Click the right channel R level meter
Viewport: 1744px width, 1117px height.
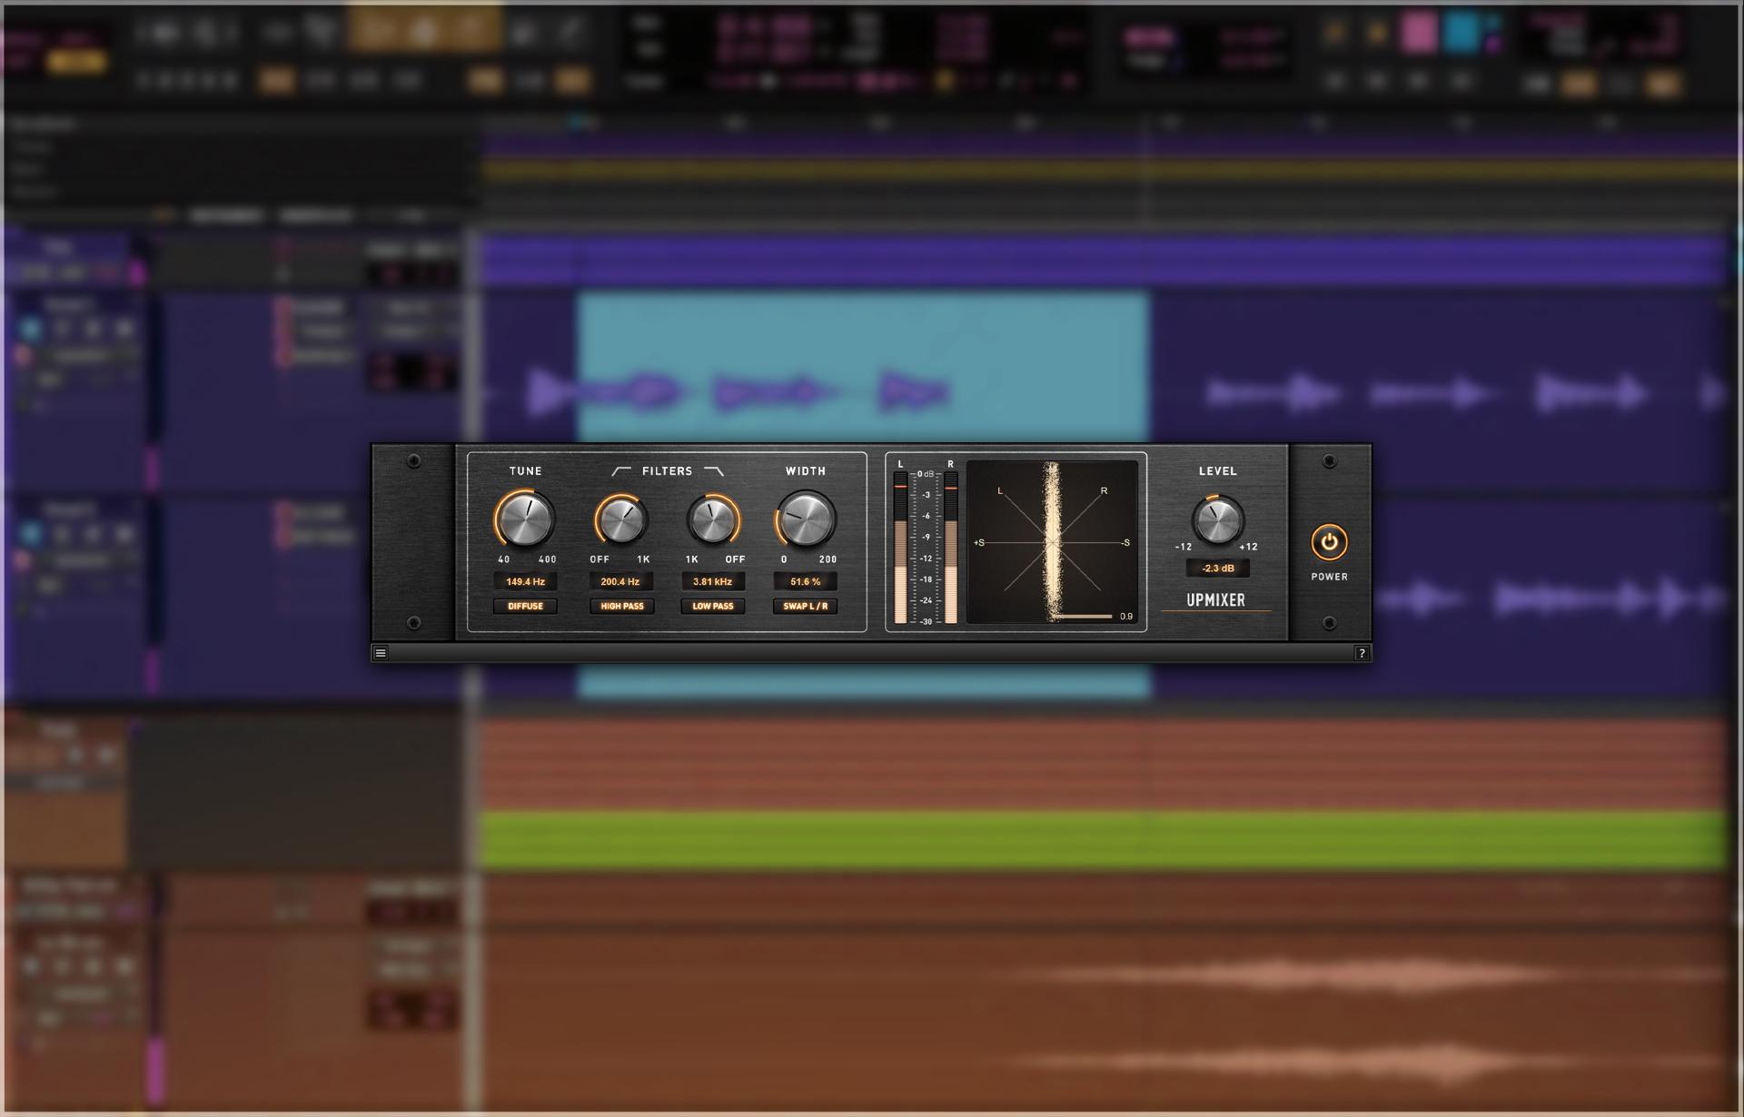[950, 548]
